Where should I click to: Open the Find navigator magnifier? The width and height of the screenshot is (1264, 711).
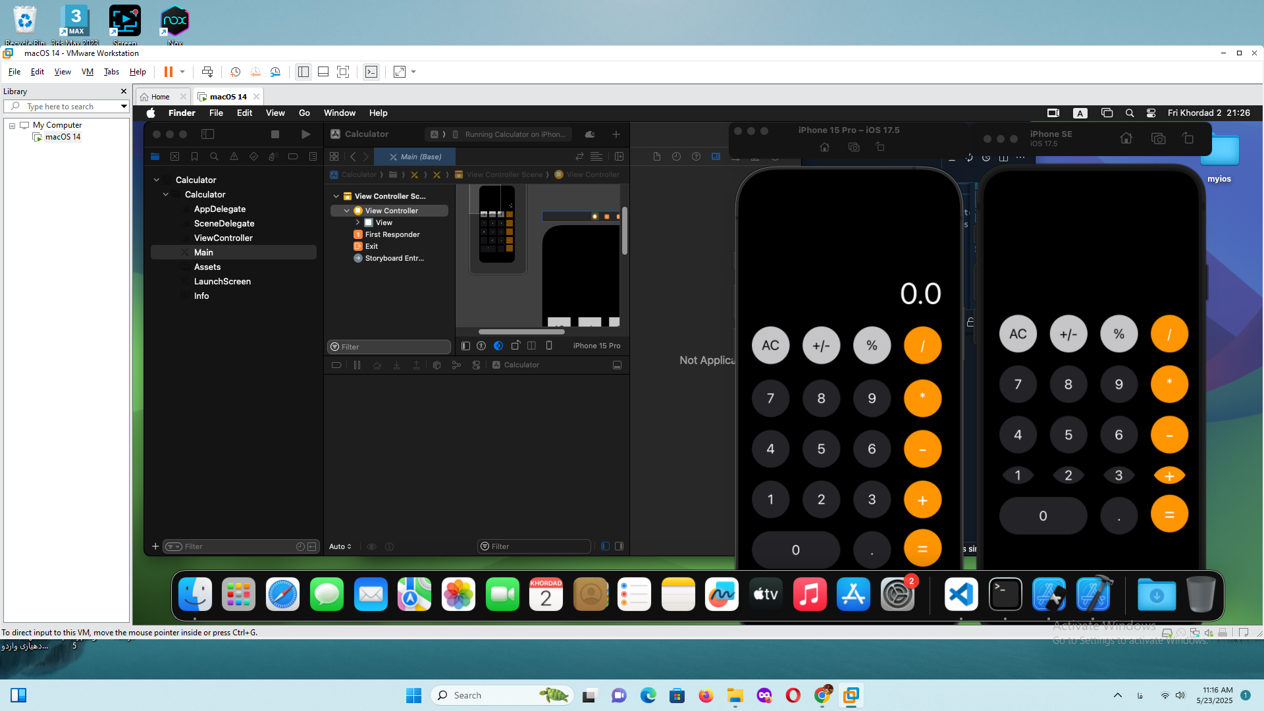click(x=214, y=157)
